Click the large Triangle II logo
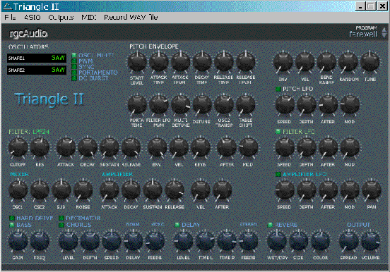The image size is (390, 272). click(x=49, y=99)
